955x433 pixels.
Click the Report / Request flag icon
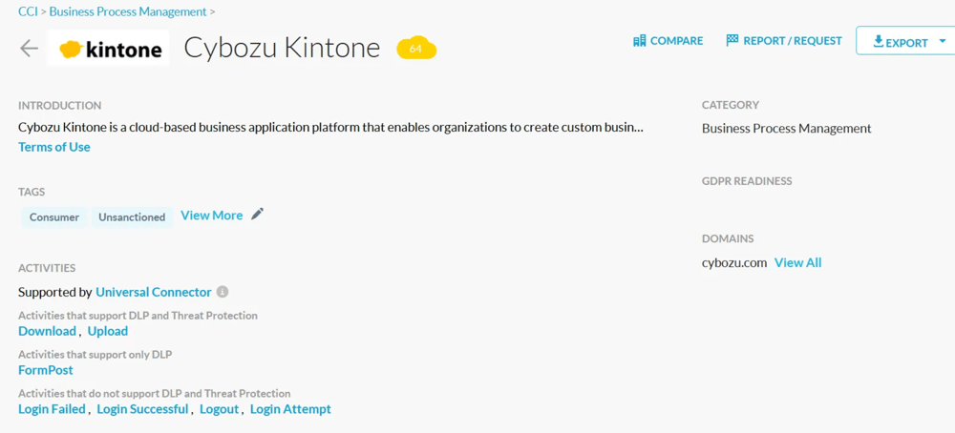732,41
